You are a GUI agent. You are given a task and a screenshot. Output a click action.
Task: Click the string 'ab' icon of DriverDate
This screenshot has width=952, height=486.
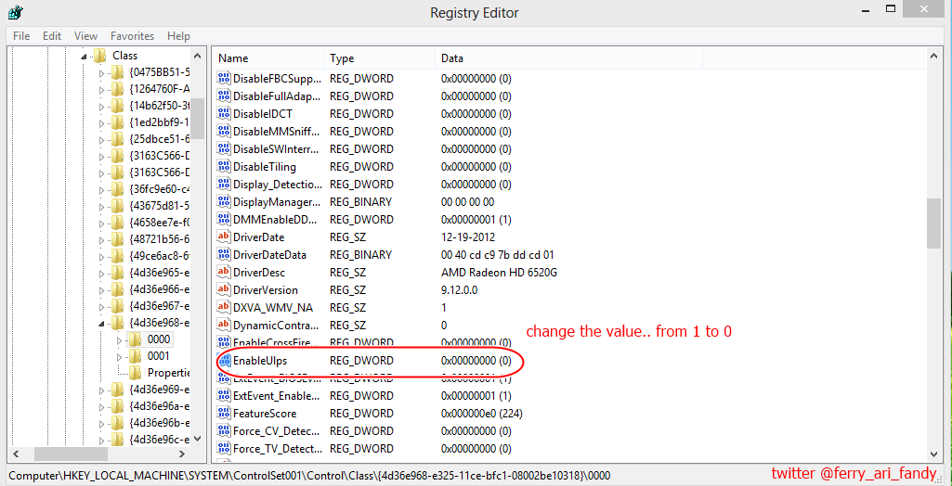[x=224, y=237]
